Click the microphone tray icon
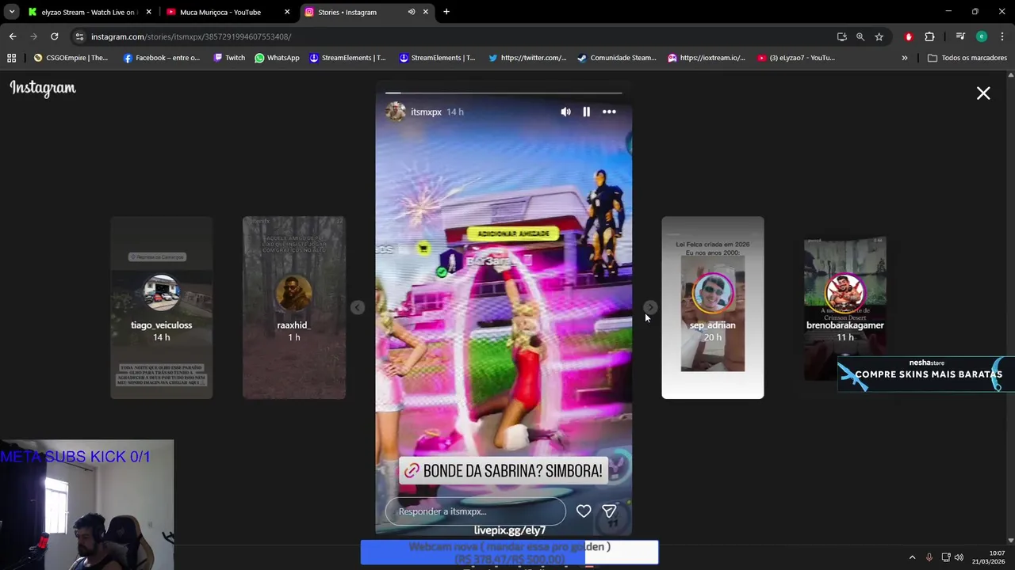The height and width of the screenshot is (570, 1015). pyautogui.click(x=929, y=557)
